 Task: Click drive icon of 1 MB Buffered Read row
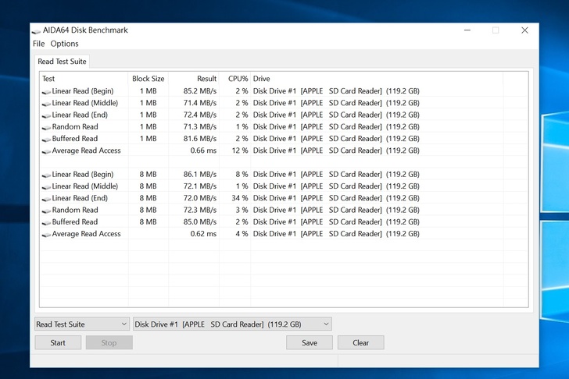[46, 139]
